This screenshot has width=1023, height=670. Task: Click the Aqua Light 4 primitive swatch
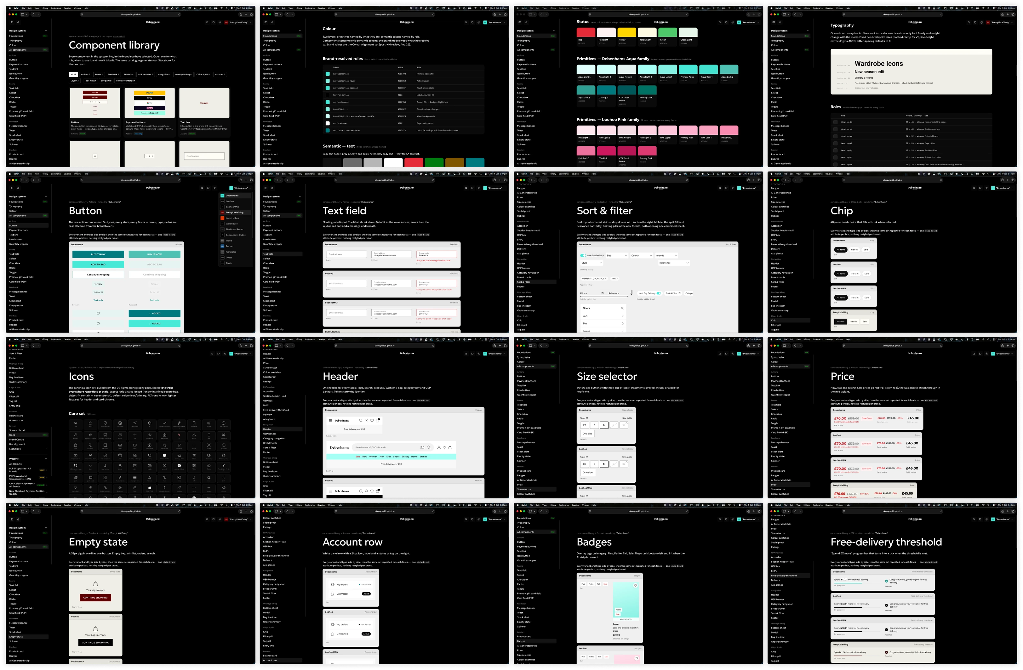(x=586, y=69)
